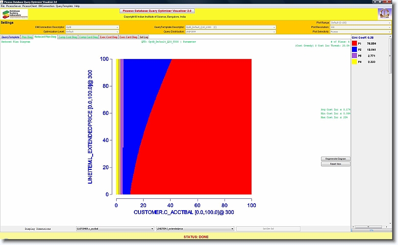Open the Exec Card Diag tab

point(128,37)
